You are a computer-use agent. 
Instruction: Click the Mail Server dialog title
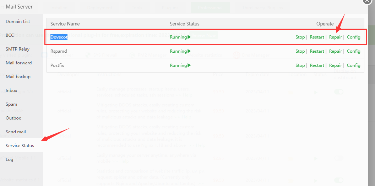pyautogui.click(x=19, y=6)
